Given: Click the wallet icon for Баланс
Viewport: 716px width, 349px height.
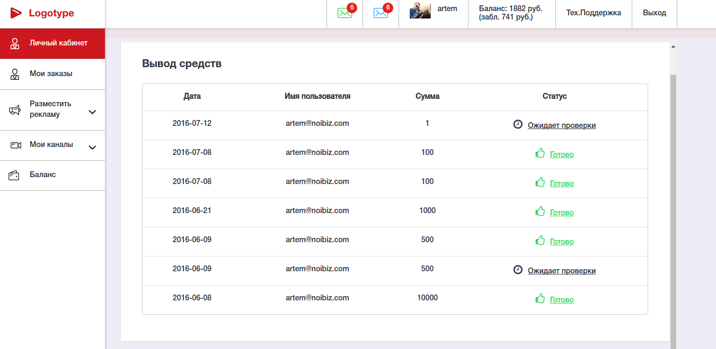Looking at the screenshot, I should pyautogui.click(x=14, y=175).
